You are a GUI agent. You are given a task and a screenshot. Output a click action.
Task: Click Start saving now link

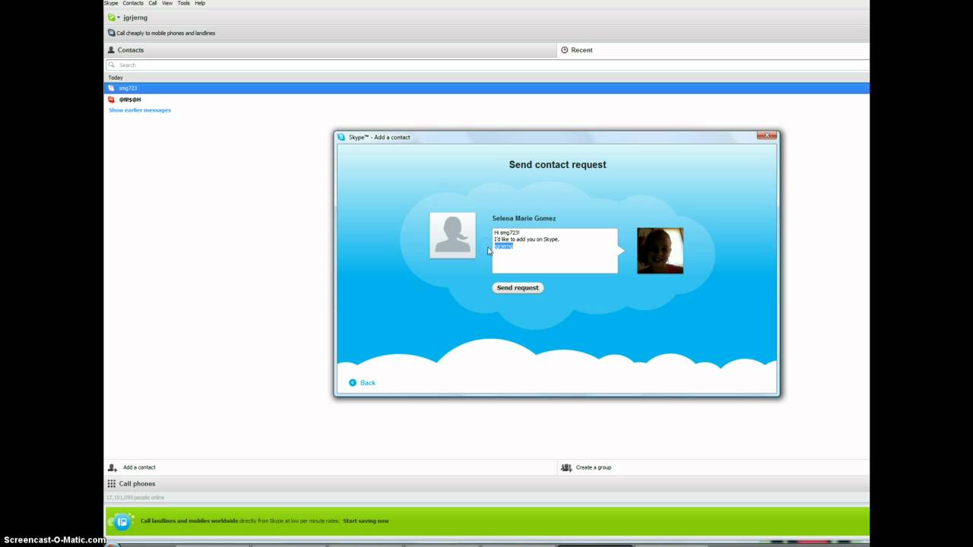coord(366,521)
